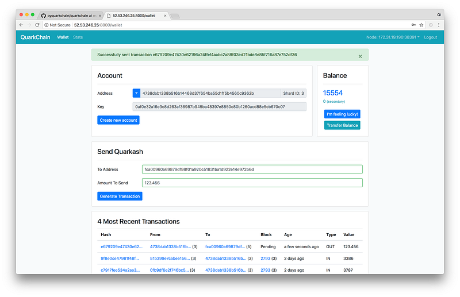
Task: Click the extension icon beside star
Action: pos(431,25)
